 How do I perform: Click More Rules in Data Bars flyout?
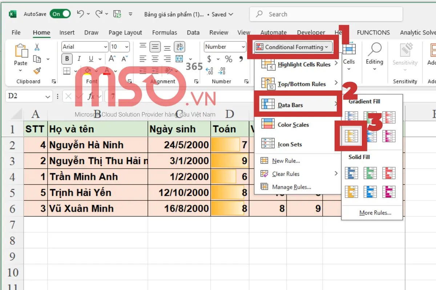375,213
